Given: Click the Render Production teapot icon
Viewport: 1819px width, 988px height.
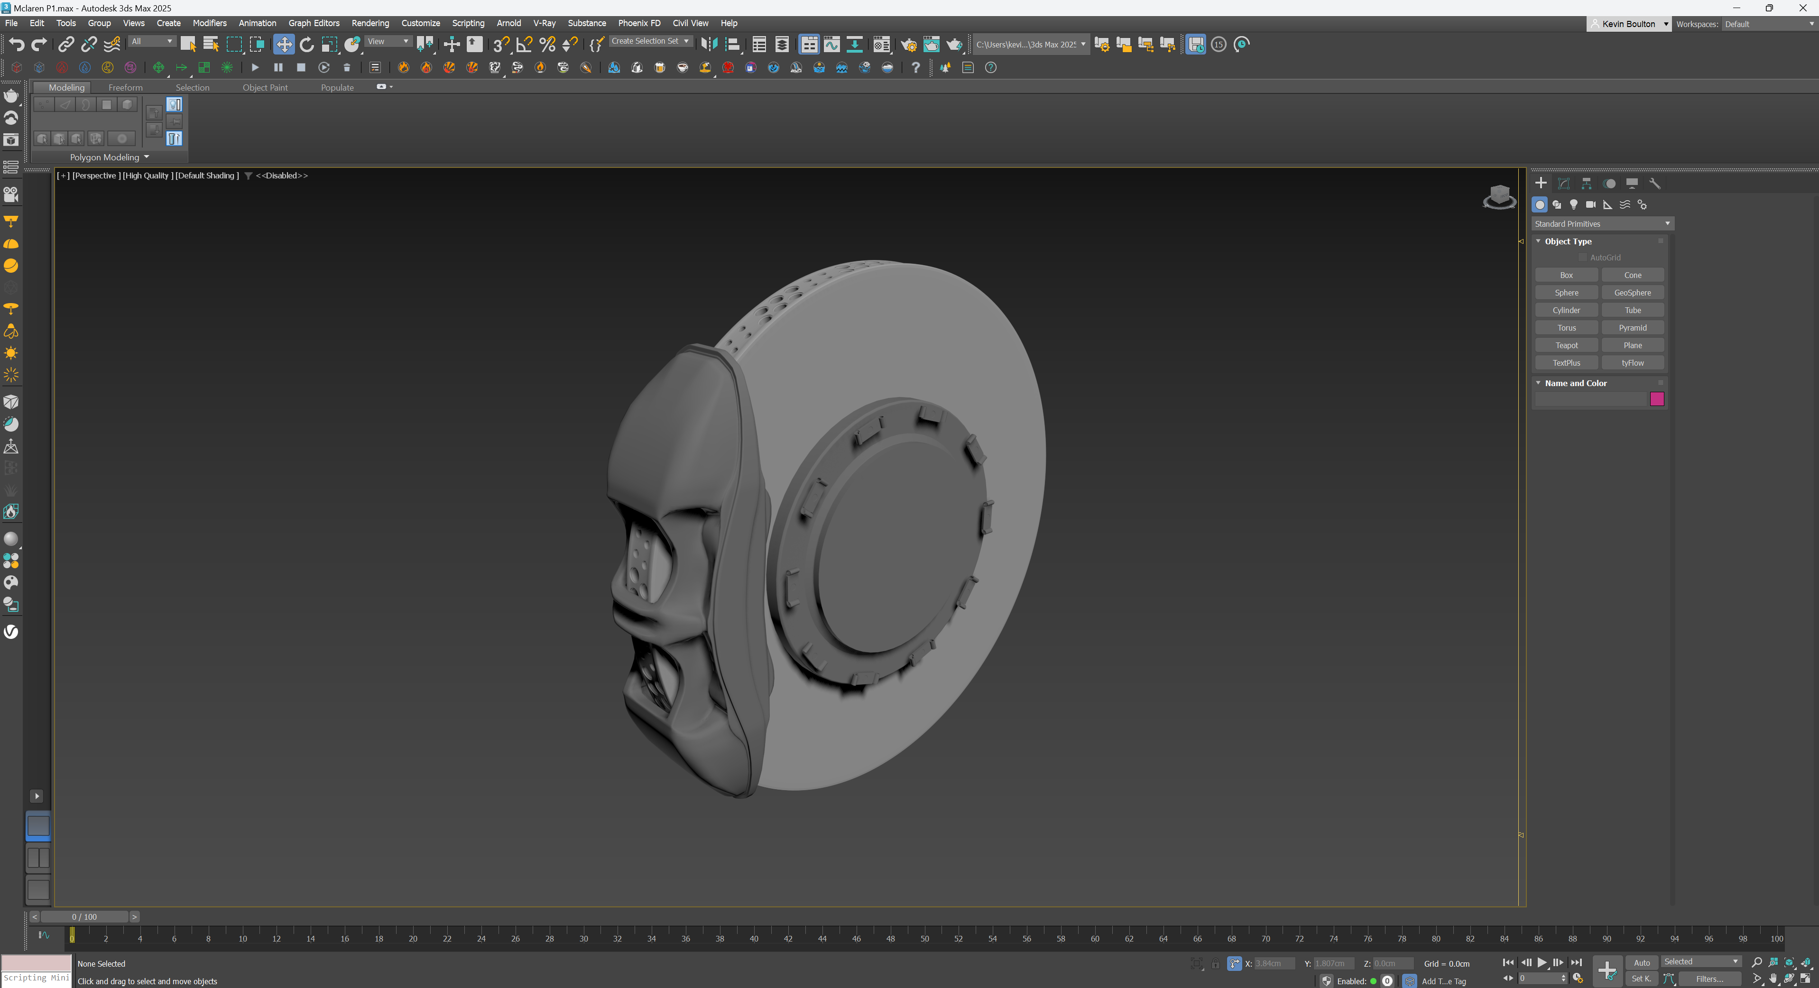Looking at the screenshot, I should [x=955, y=45].
